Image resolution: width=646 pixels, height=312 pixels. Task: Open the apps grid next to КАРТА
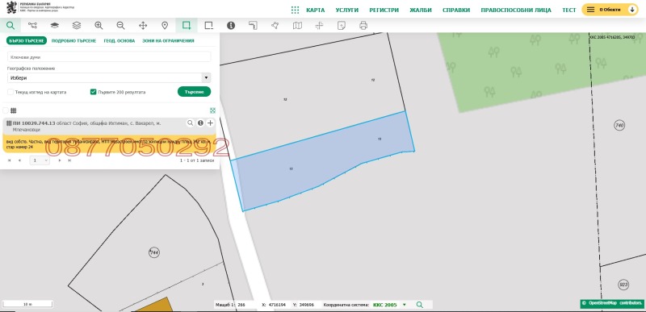[x=295, y=10]
